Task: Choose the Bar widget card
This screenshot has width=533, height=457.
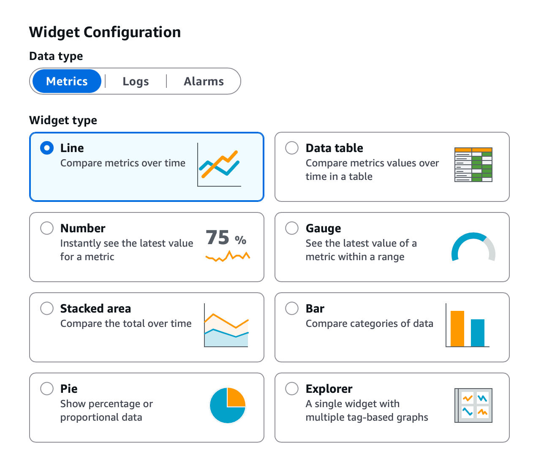Action: pyautogui.click(x=392, y=327)
